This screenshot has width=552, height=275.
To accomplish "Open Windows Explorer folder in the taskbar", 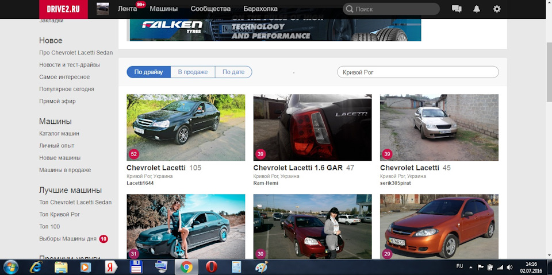I will (61, 268).
